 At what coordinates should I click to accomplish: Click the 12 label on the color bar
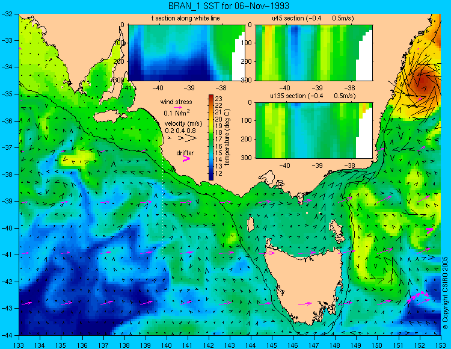(x=219, y=173)
